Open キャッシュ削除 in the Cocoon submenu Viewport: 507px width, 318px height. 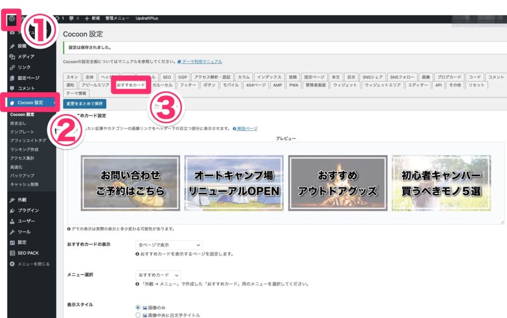point(24,184)
